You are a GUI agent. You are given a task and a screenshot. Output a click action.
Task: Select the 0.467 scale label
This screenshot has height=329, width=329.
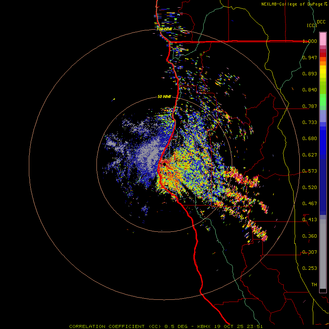[x=310, y=204]
